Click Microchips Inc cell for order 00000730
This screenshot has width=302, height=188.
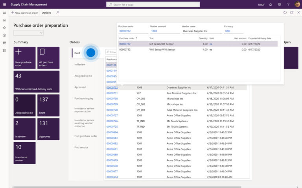click(x=175, y=99)
